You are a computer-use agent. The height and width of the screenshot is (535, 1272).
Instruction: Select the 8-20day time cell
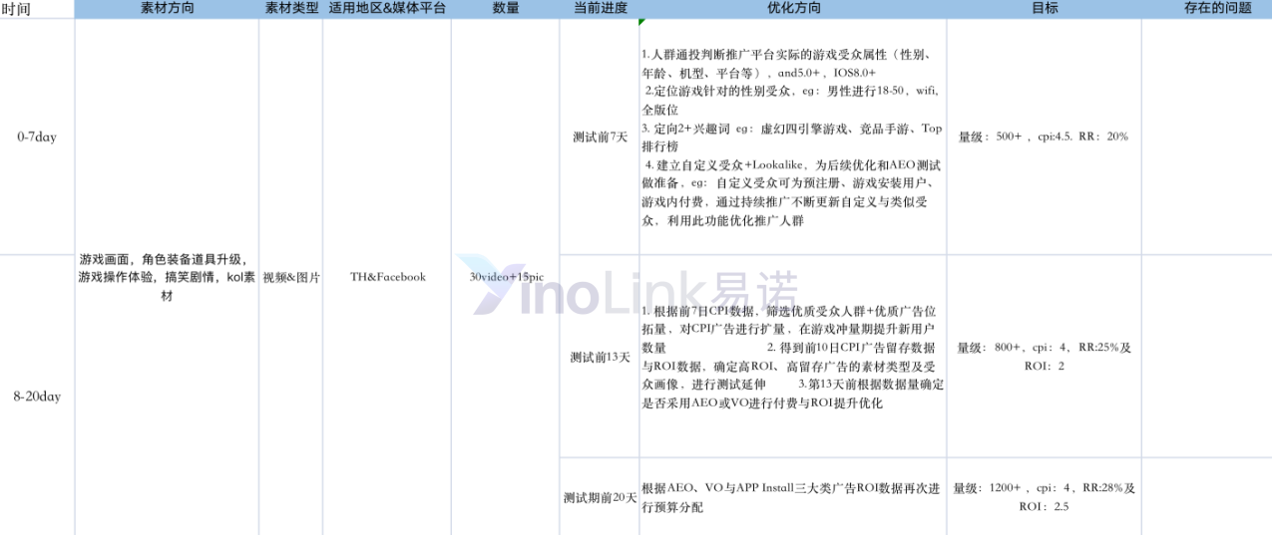(37, 396)
